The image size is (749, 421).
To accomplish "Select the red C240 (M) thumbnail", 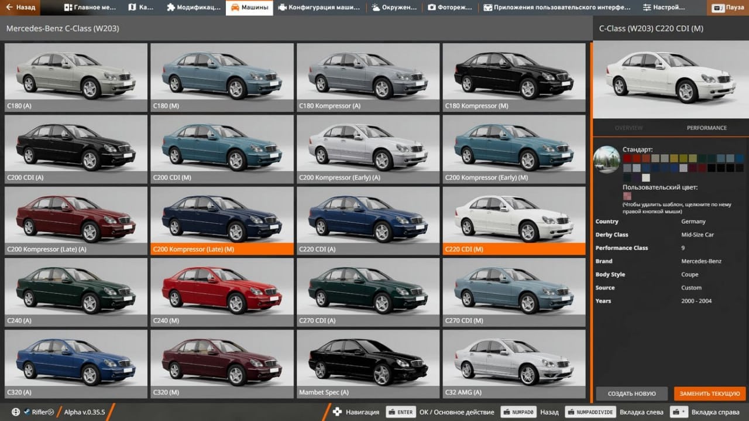I will [x=222, y=292].
